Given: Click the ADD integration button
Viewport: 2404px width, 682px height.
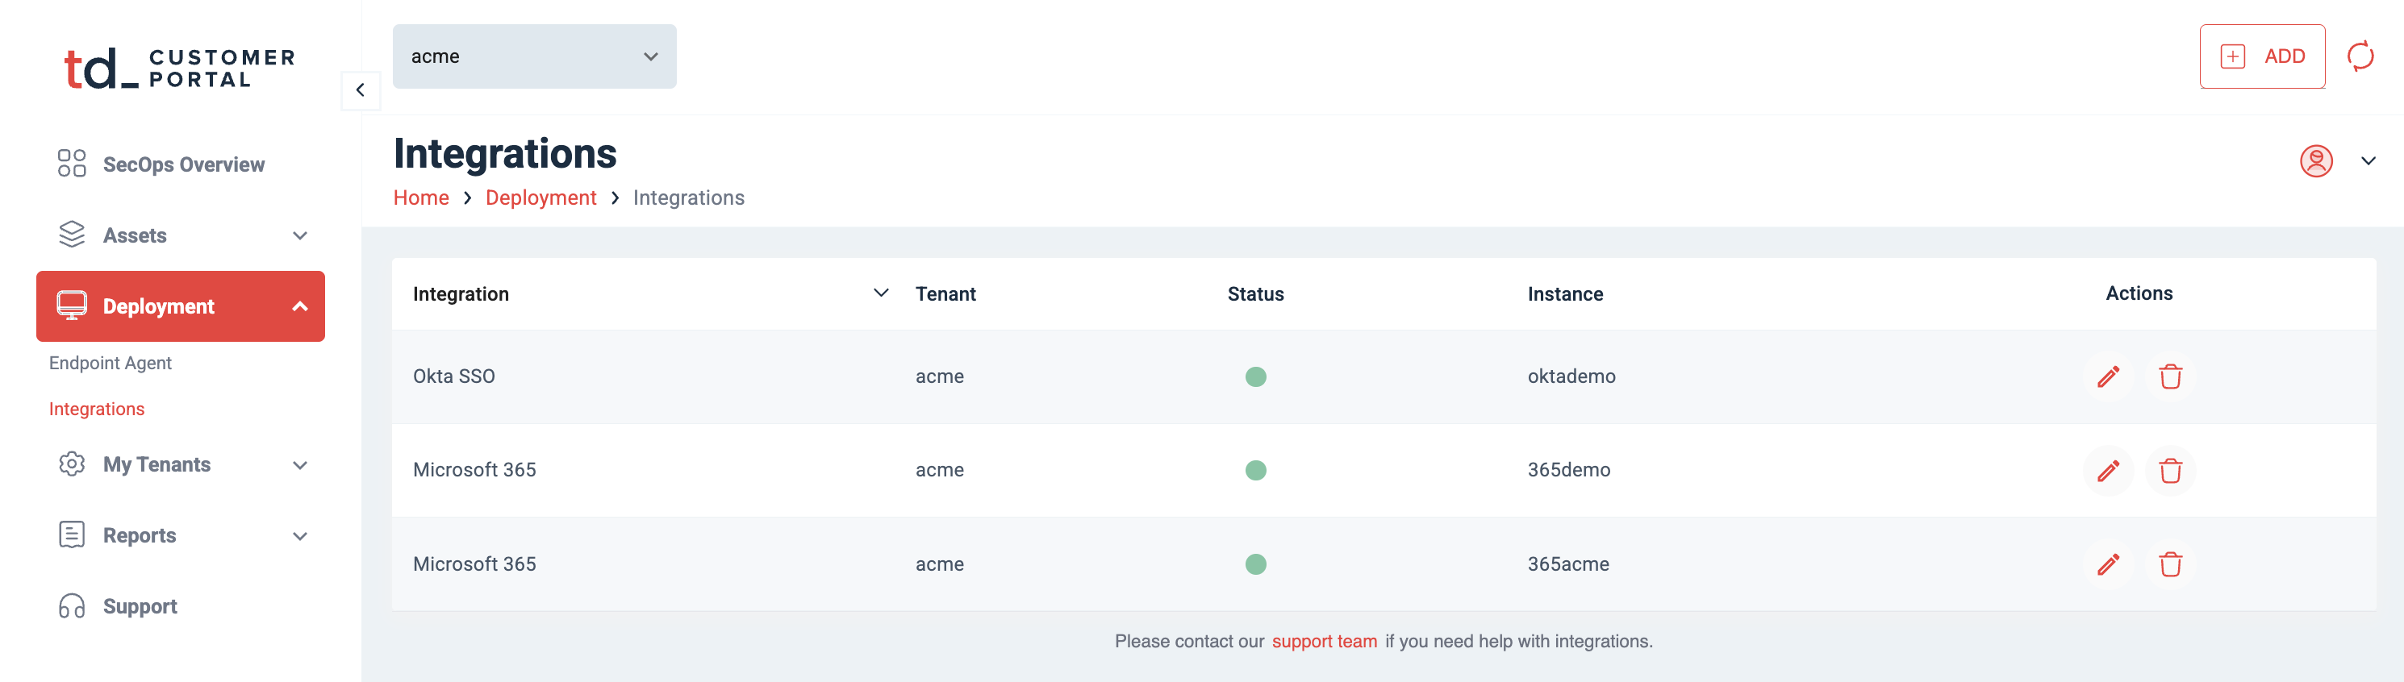Looking at the screenshot, I should [2261, 57].
